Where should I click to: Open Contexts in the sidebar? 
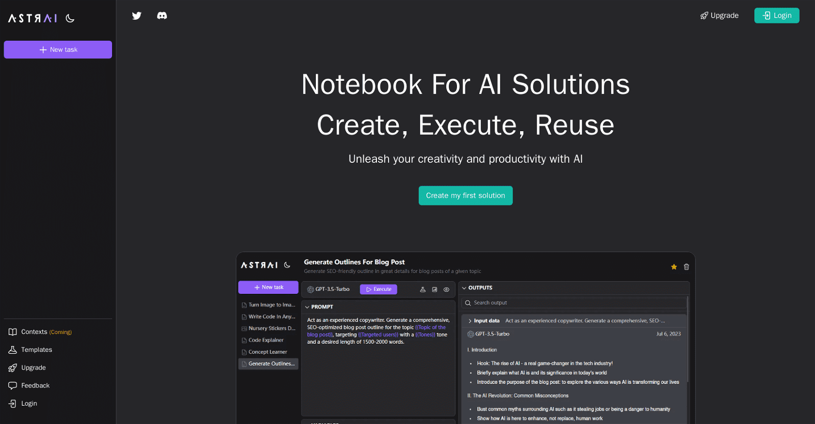(x=34, y=332)
